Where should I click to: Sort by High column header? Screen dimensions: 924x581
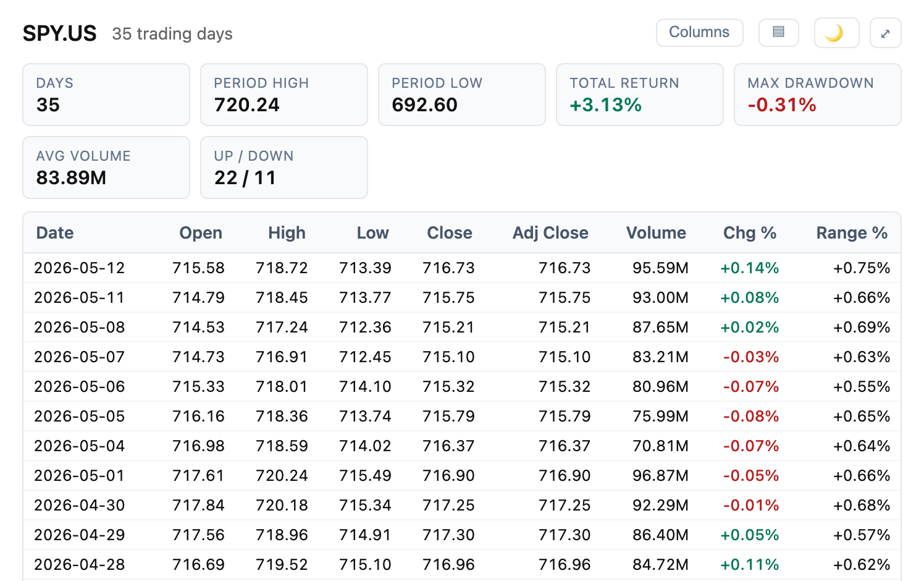tap(287, 232)
